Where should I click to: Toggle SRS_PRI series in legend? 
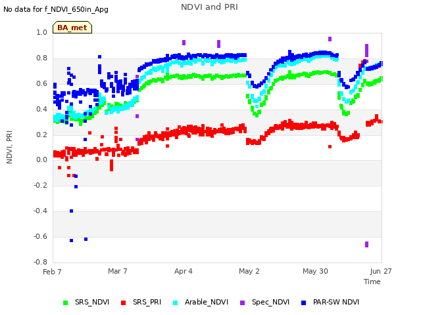point(141,303)
